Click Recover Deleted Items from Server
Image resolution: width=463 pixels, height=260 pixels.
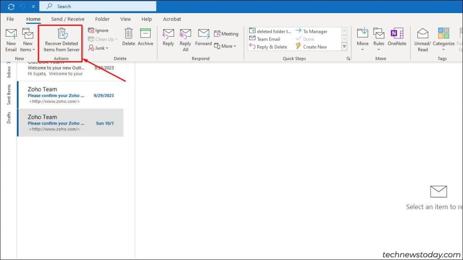(60, 39)
